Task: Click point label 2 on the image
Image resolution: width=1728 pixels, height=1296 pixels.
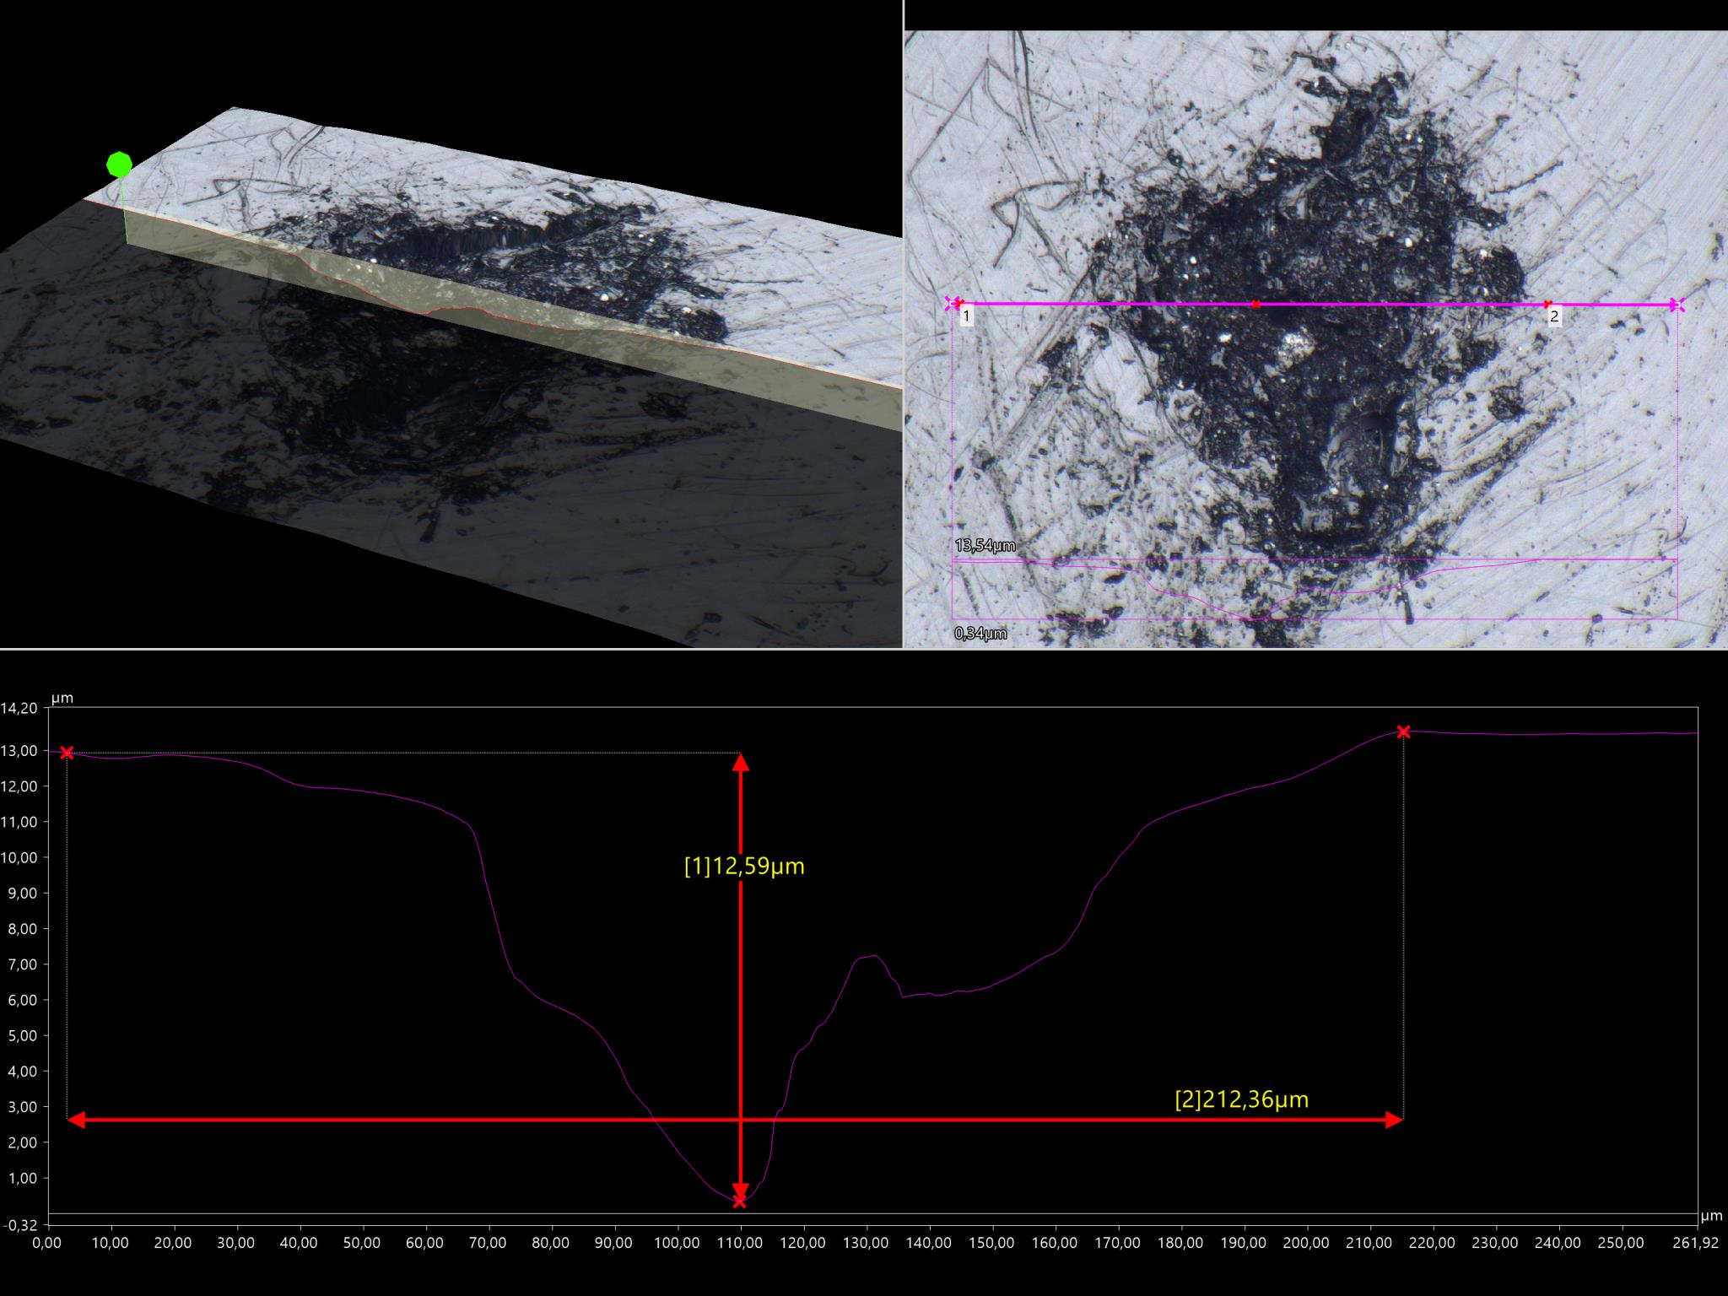Action: point(1554,317)
